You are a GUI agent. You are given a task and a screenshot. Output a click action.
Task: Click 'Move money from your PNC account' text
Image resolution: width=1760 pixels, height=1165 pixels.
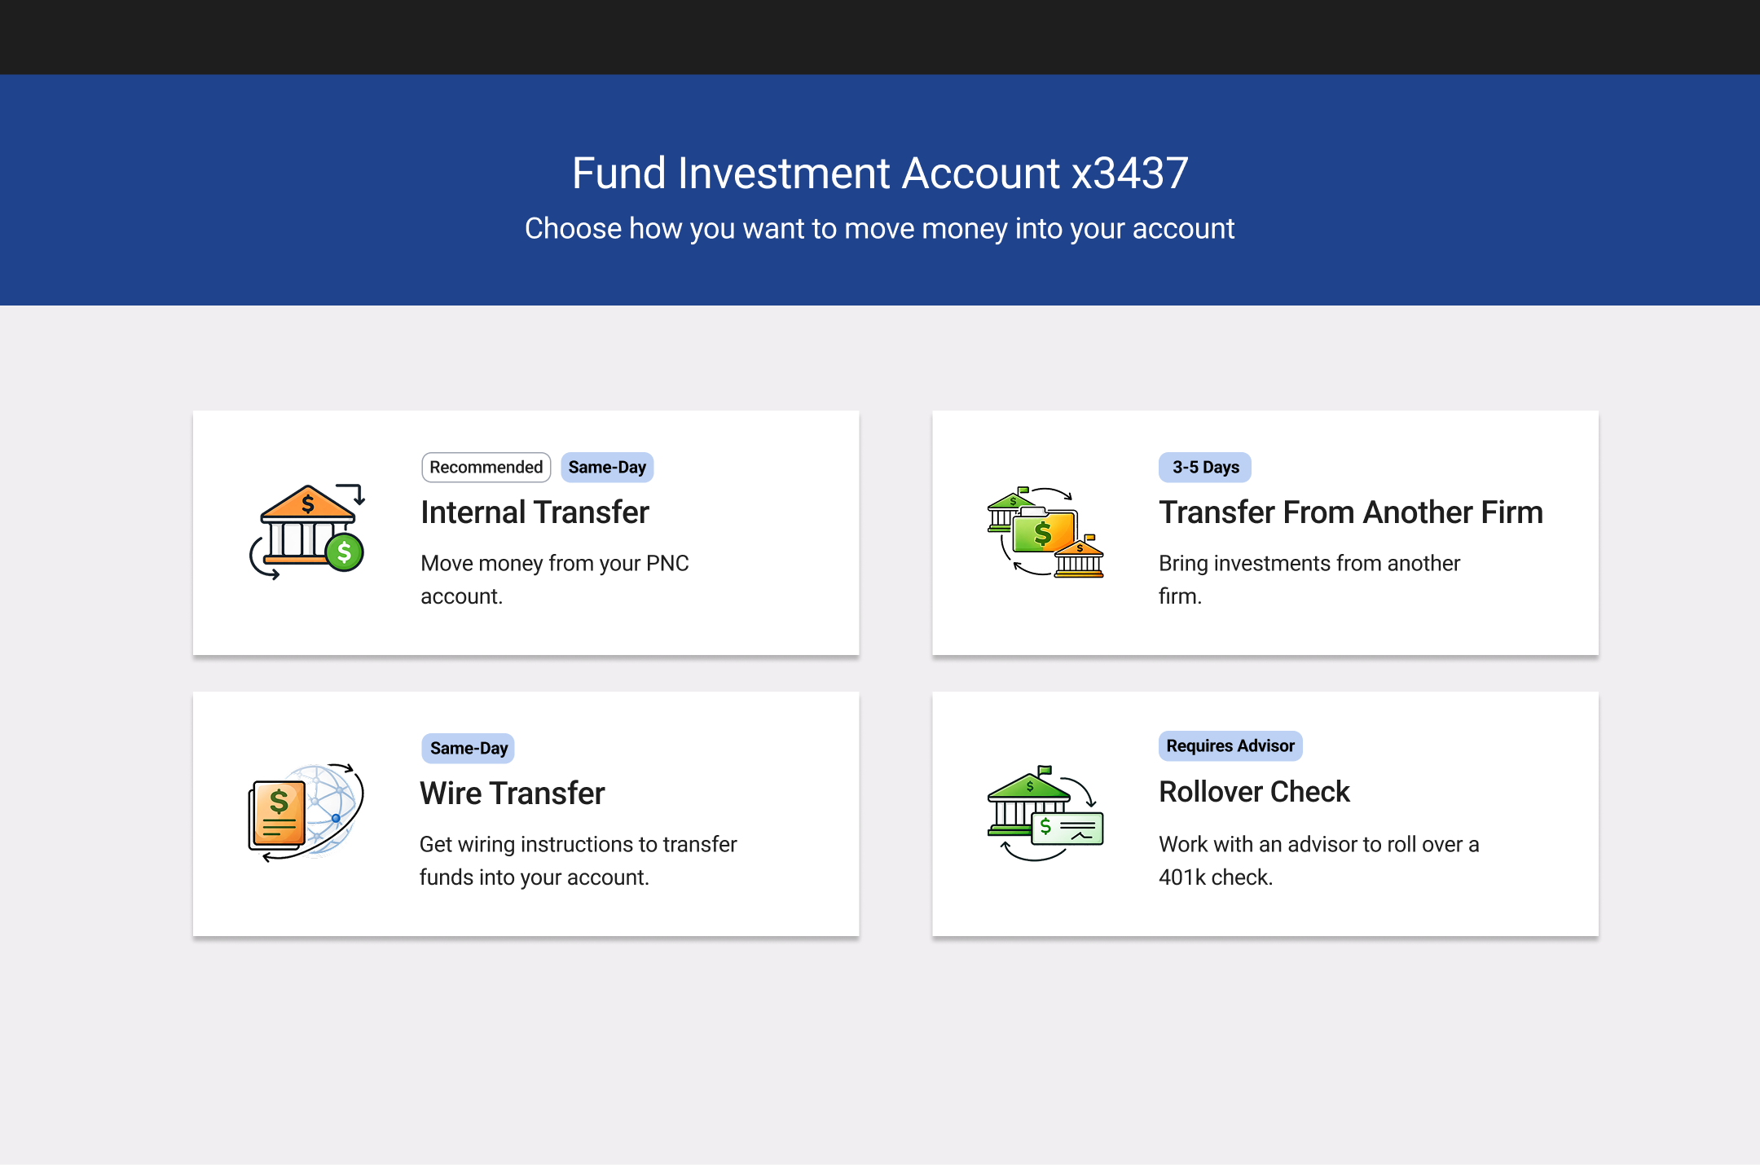[x=554, y=579]
